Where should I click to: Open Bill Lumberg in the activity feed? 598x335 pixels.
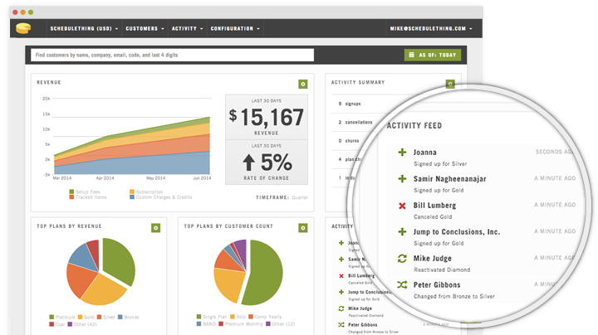point(434,206)
